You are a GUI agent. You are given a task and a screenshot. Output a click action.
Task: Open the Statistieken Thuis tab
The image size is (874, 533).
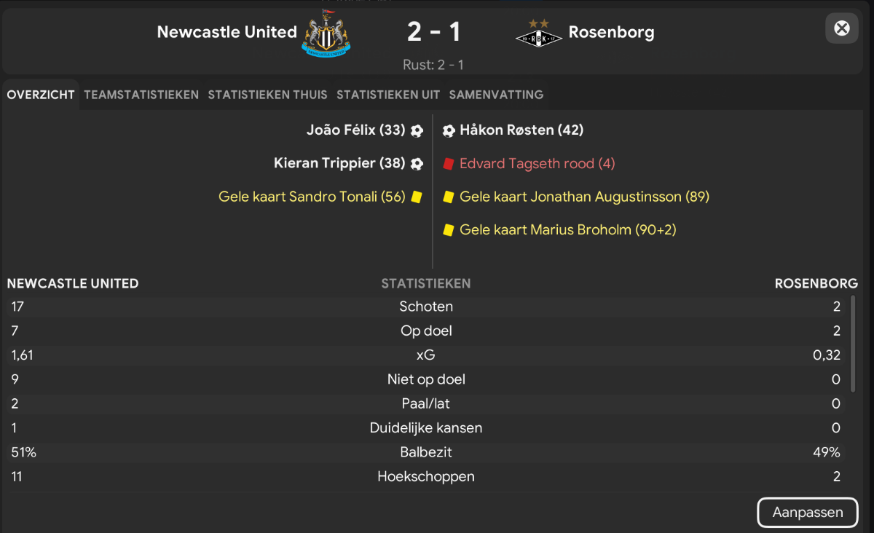click(x=267, y=95)
